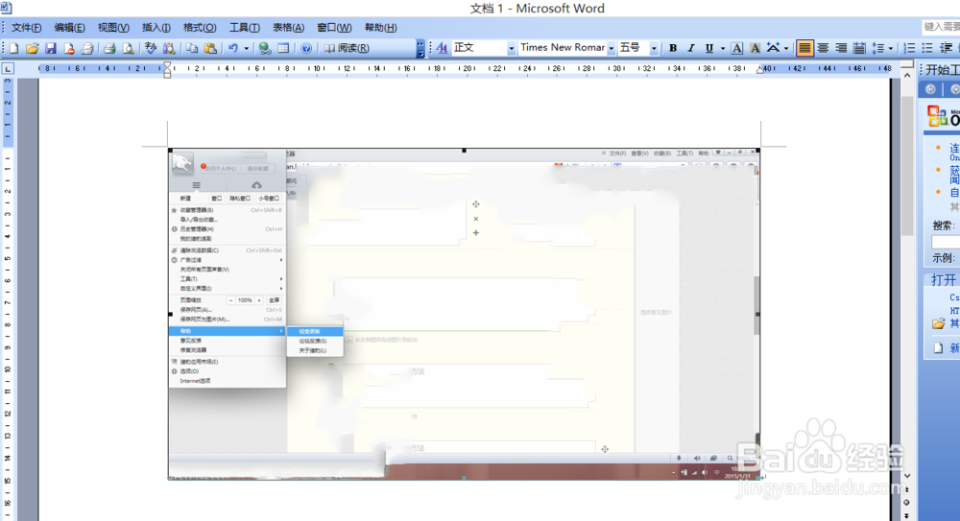The height and width of the screenshot is (521, 960).
Task: Click the vertical scrollbar thumb
Action: 907,165
